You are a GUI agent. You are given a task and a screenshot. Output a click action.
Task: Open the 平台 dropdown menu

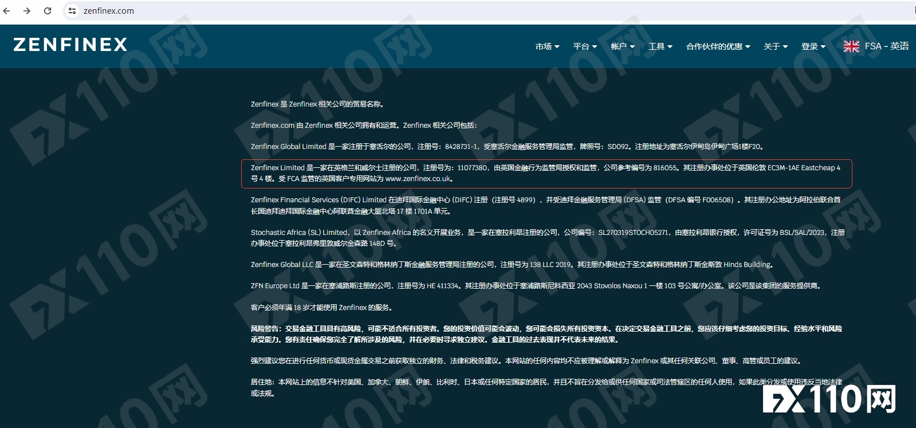[585, 46]
